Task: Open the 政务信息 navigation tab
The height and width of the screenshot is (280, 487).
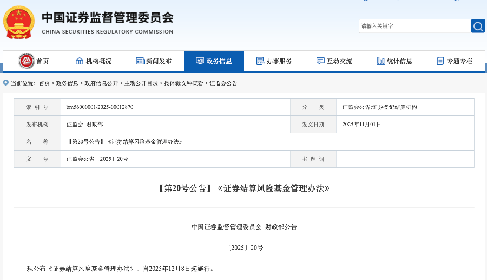Action: click(x=214, y=61)
